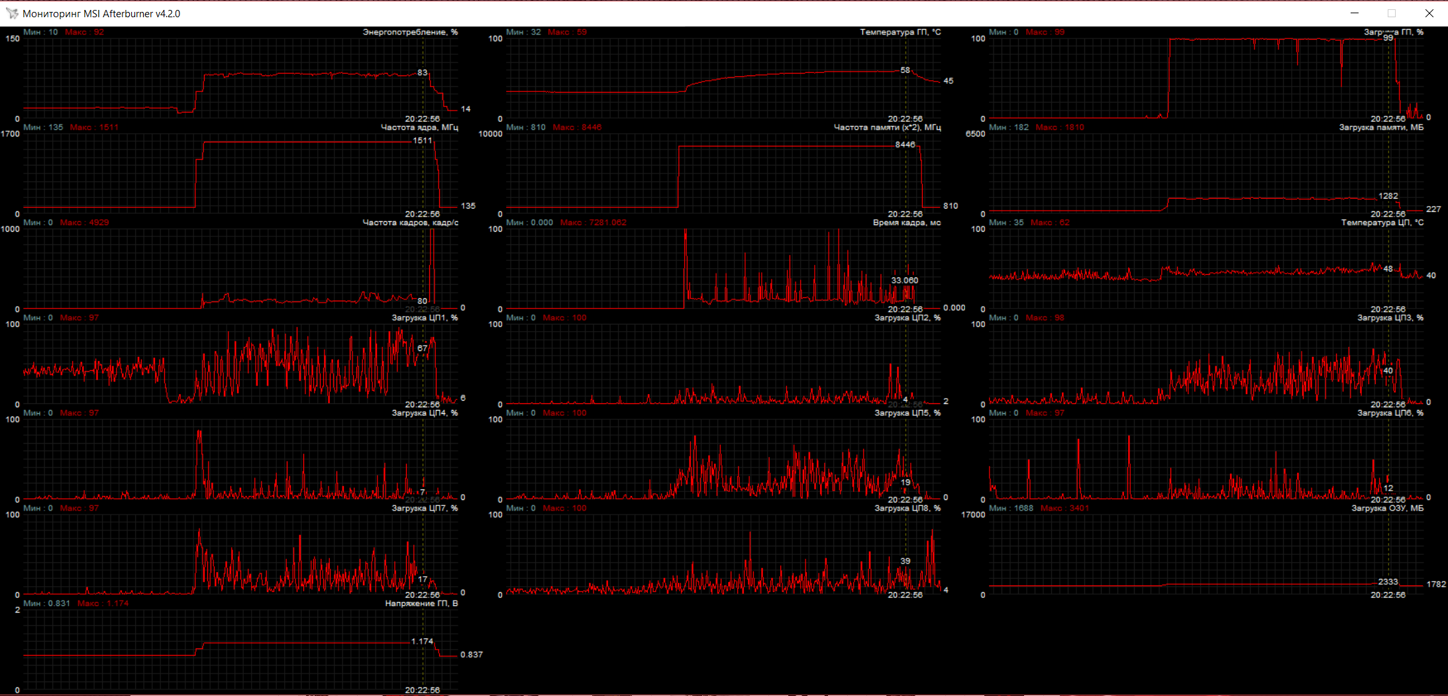The height and width of the screenshot is (696, 1448).
Task: Click the 'Загрузка ЦП6, %' graph title
Action: pyautogui.click(x=1390, y=413)
